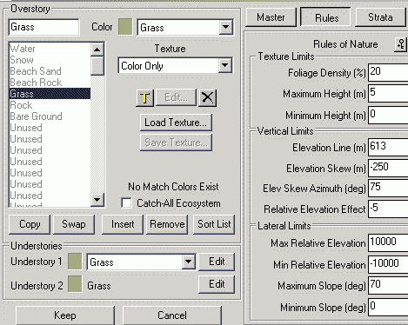The image size is (408, 325).
Task: Click the Copy button
Action: (x=30, y=224)
